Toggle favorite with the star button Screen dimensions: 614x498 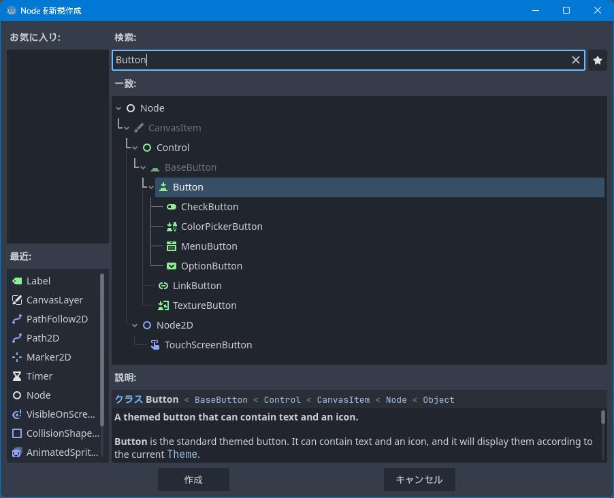(598, 61)
